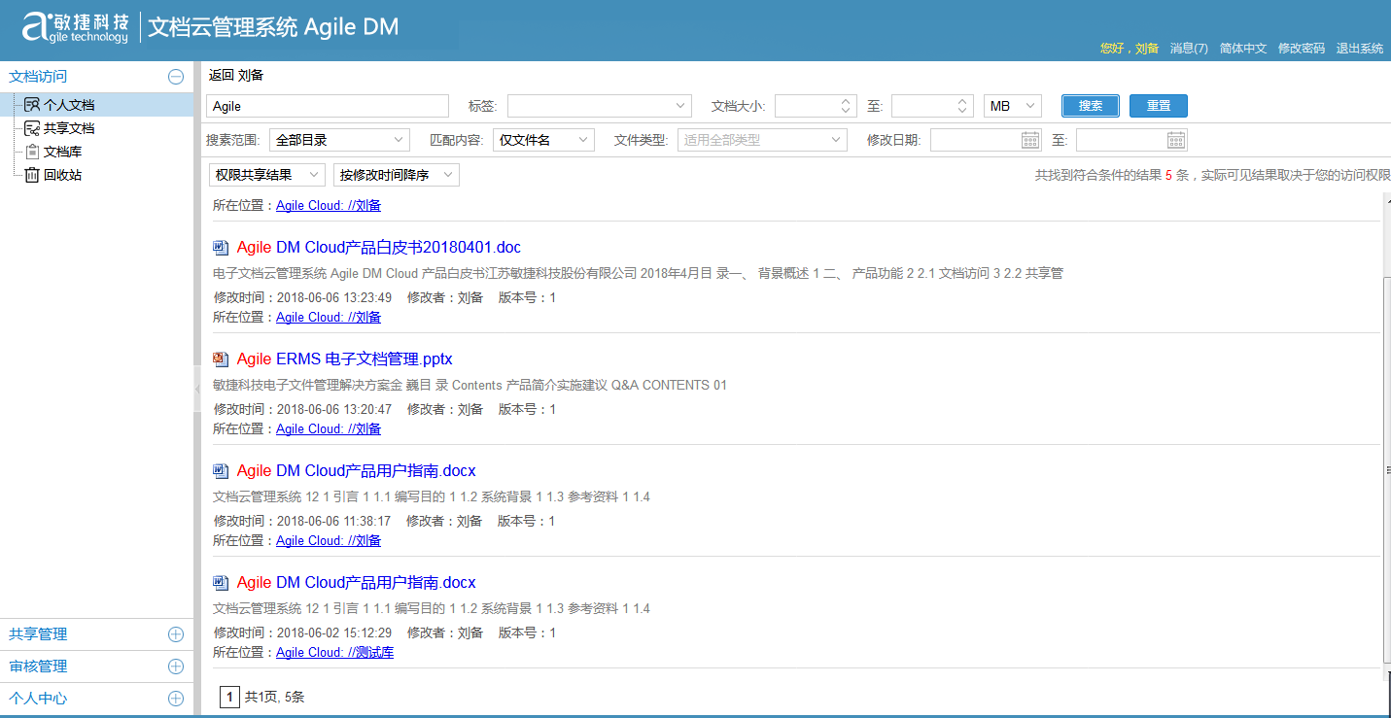Click the 搜索 button
The height and width of the screenshot is (718, 1391).
click(x=1090, y=106)
